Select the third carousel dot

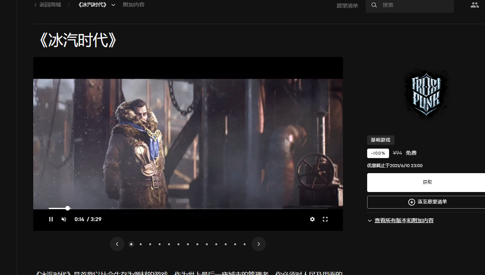(150, 244)
